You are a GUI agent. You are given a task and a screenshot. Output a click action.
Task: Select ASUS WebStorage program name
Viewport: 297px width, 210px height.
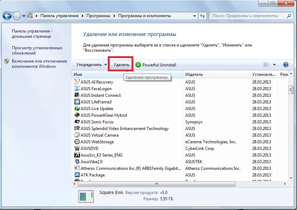97,142
